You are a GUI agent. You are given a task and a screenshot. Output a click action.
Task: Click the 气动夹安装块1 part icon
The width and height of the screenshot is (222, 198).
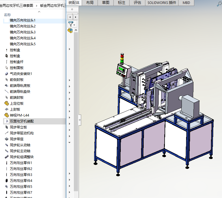(7, 74)
